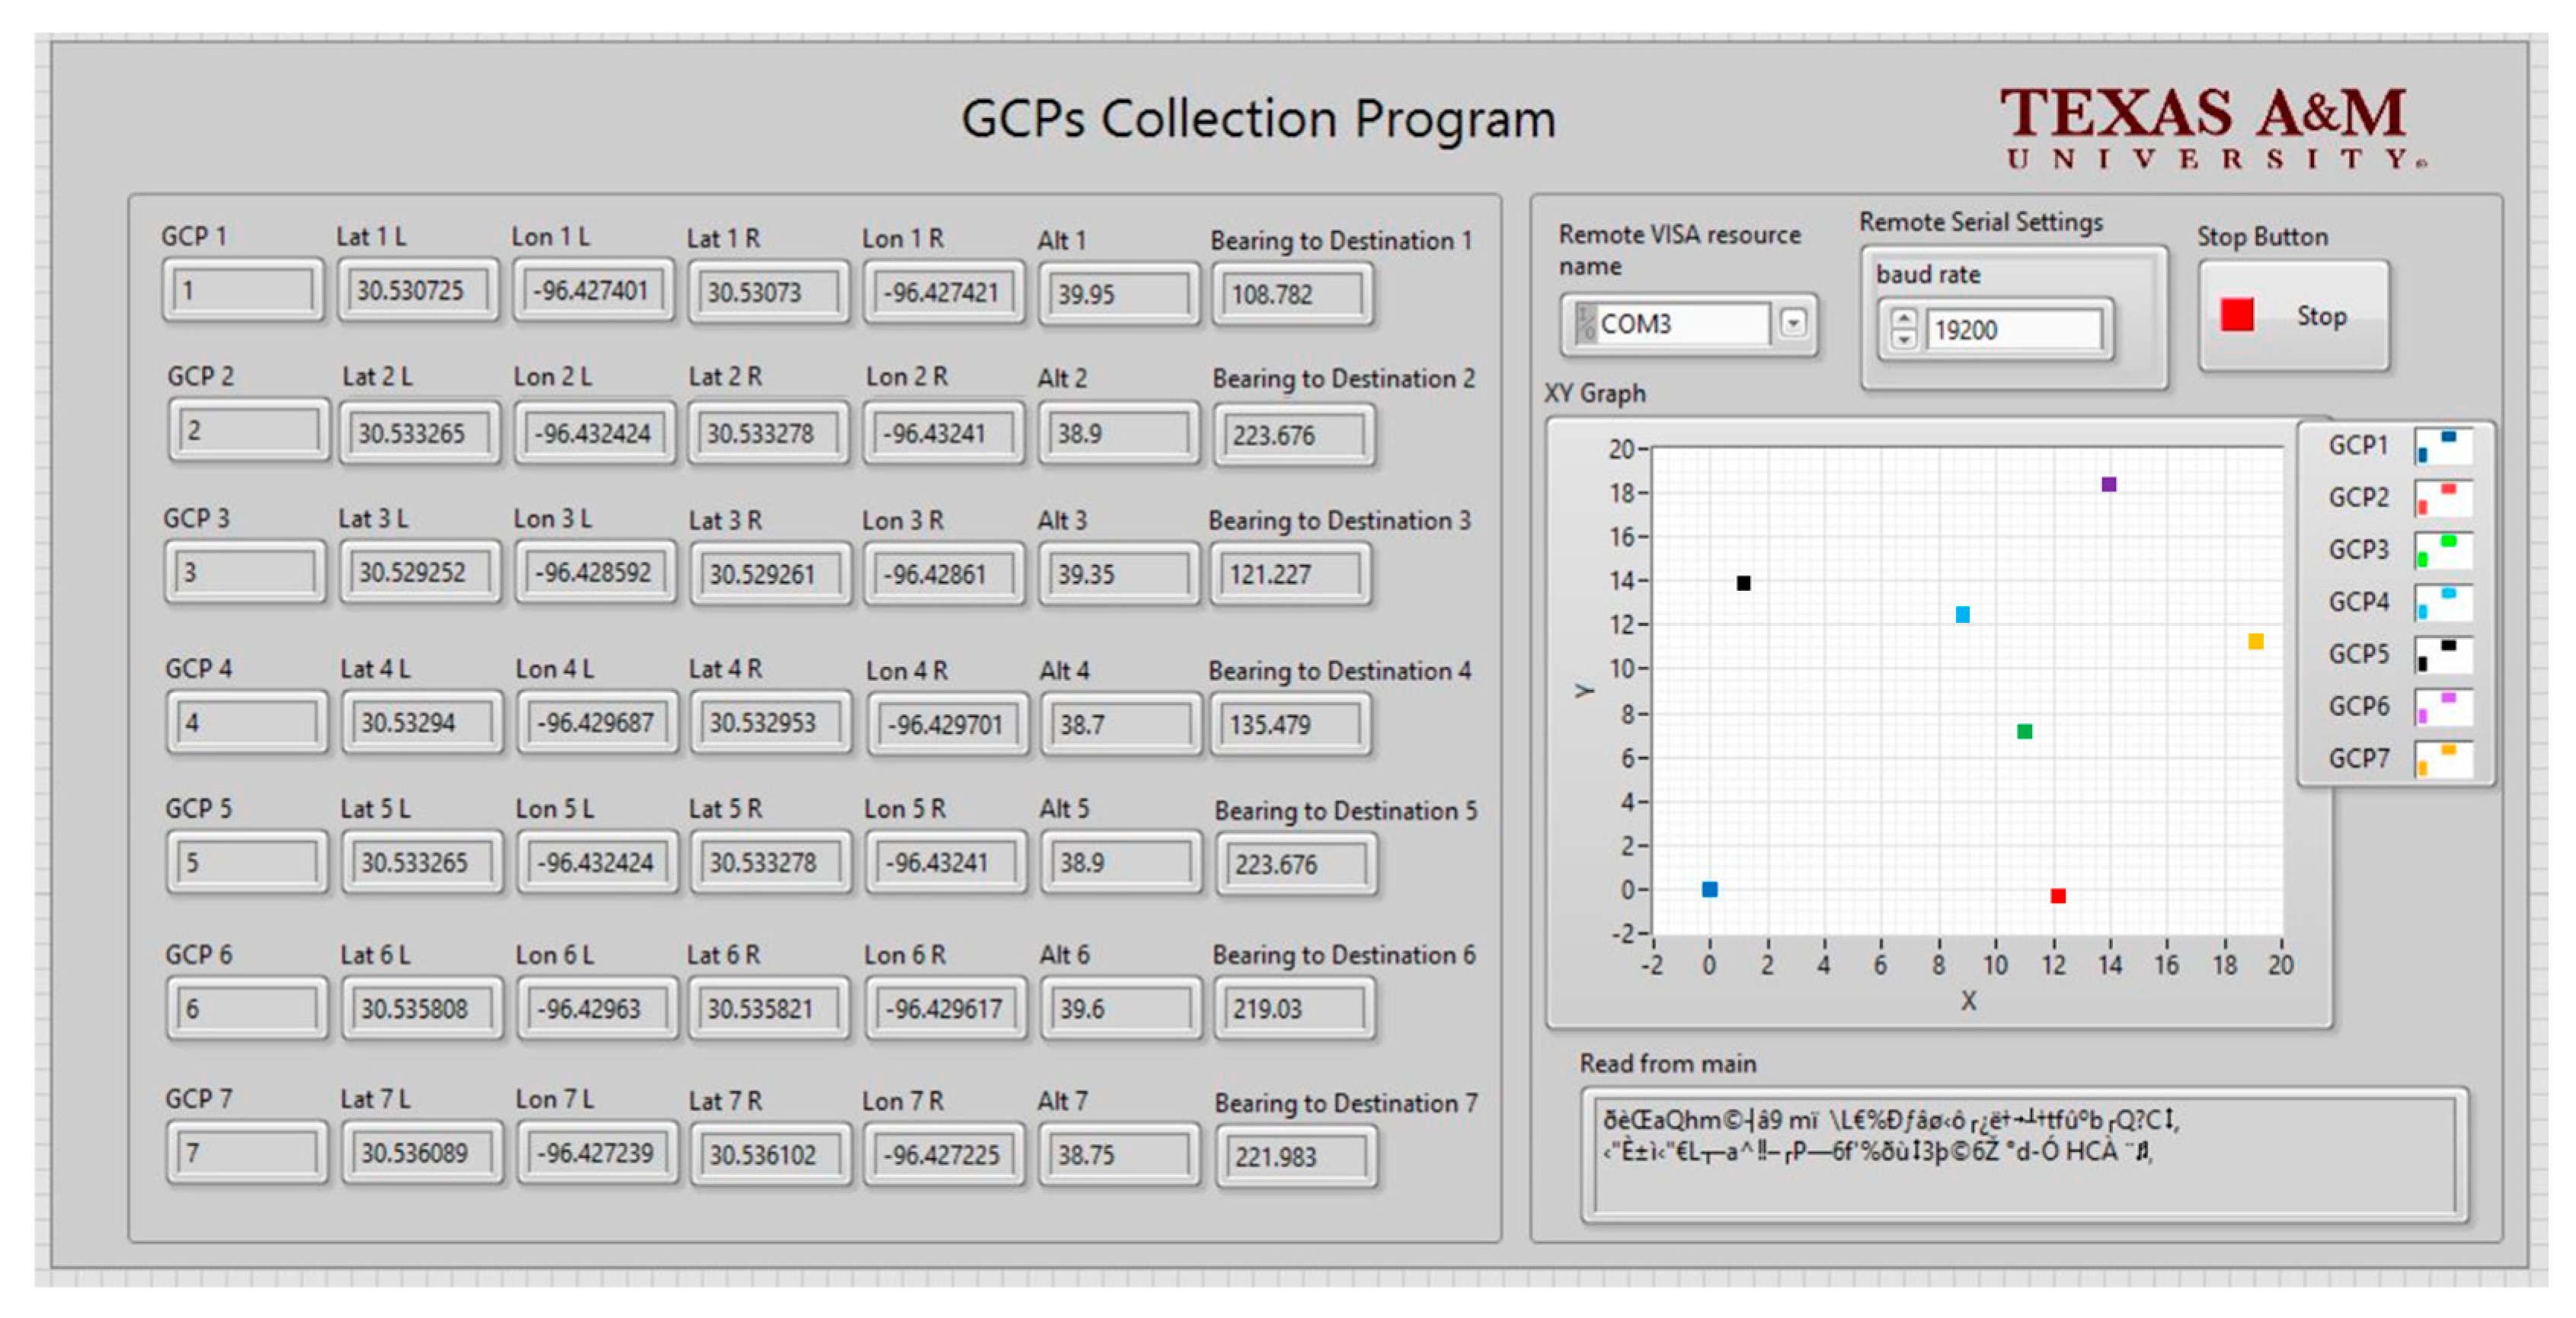2576x1318 pixels.
Task: Click the black data point on XY Graph
Action: [x=1744, y=583]
